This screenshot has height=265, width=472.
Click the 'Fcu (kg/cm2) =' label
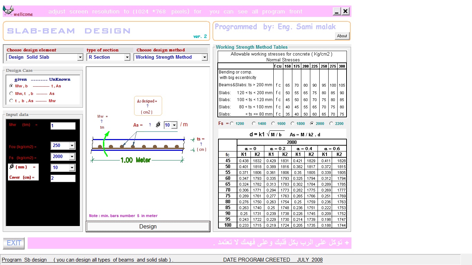(x=23, y=147)
